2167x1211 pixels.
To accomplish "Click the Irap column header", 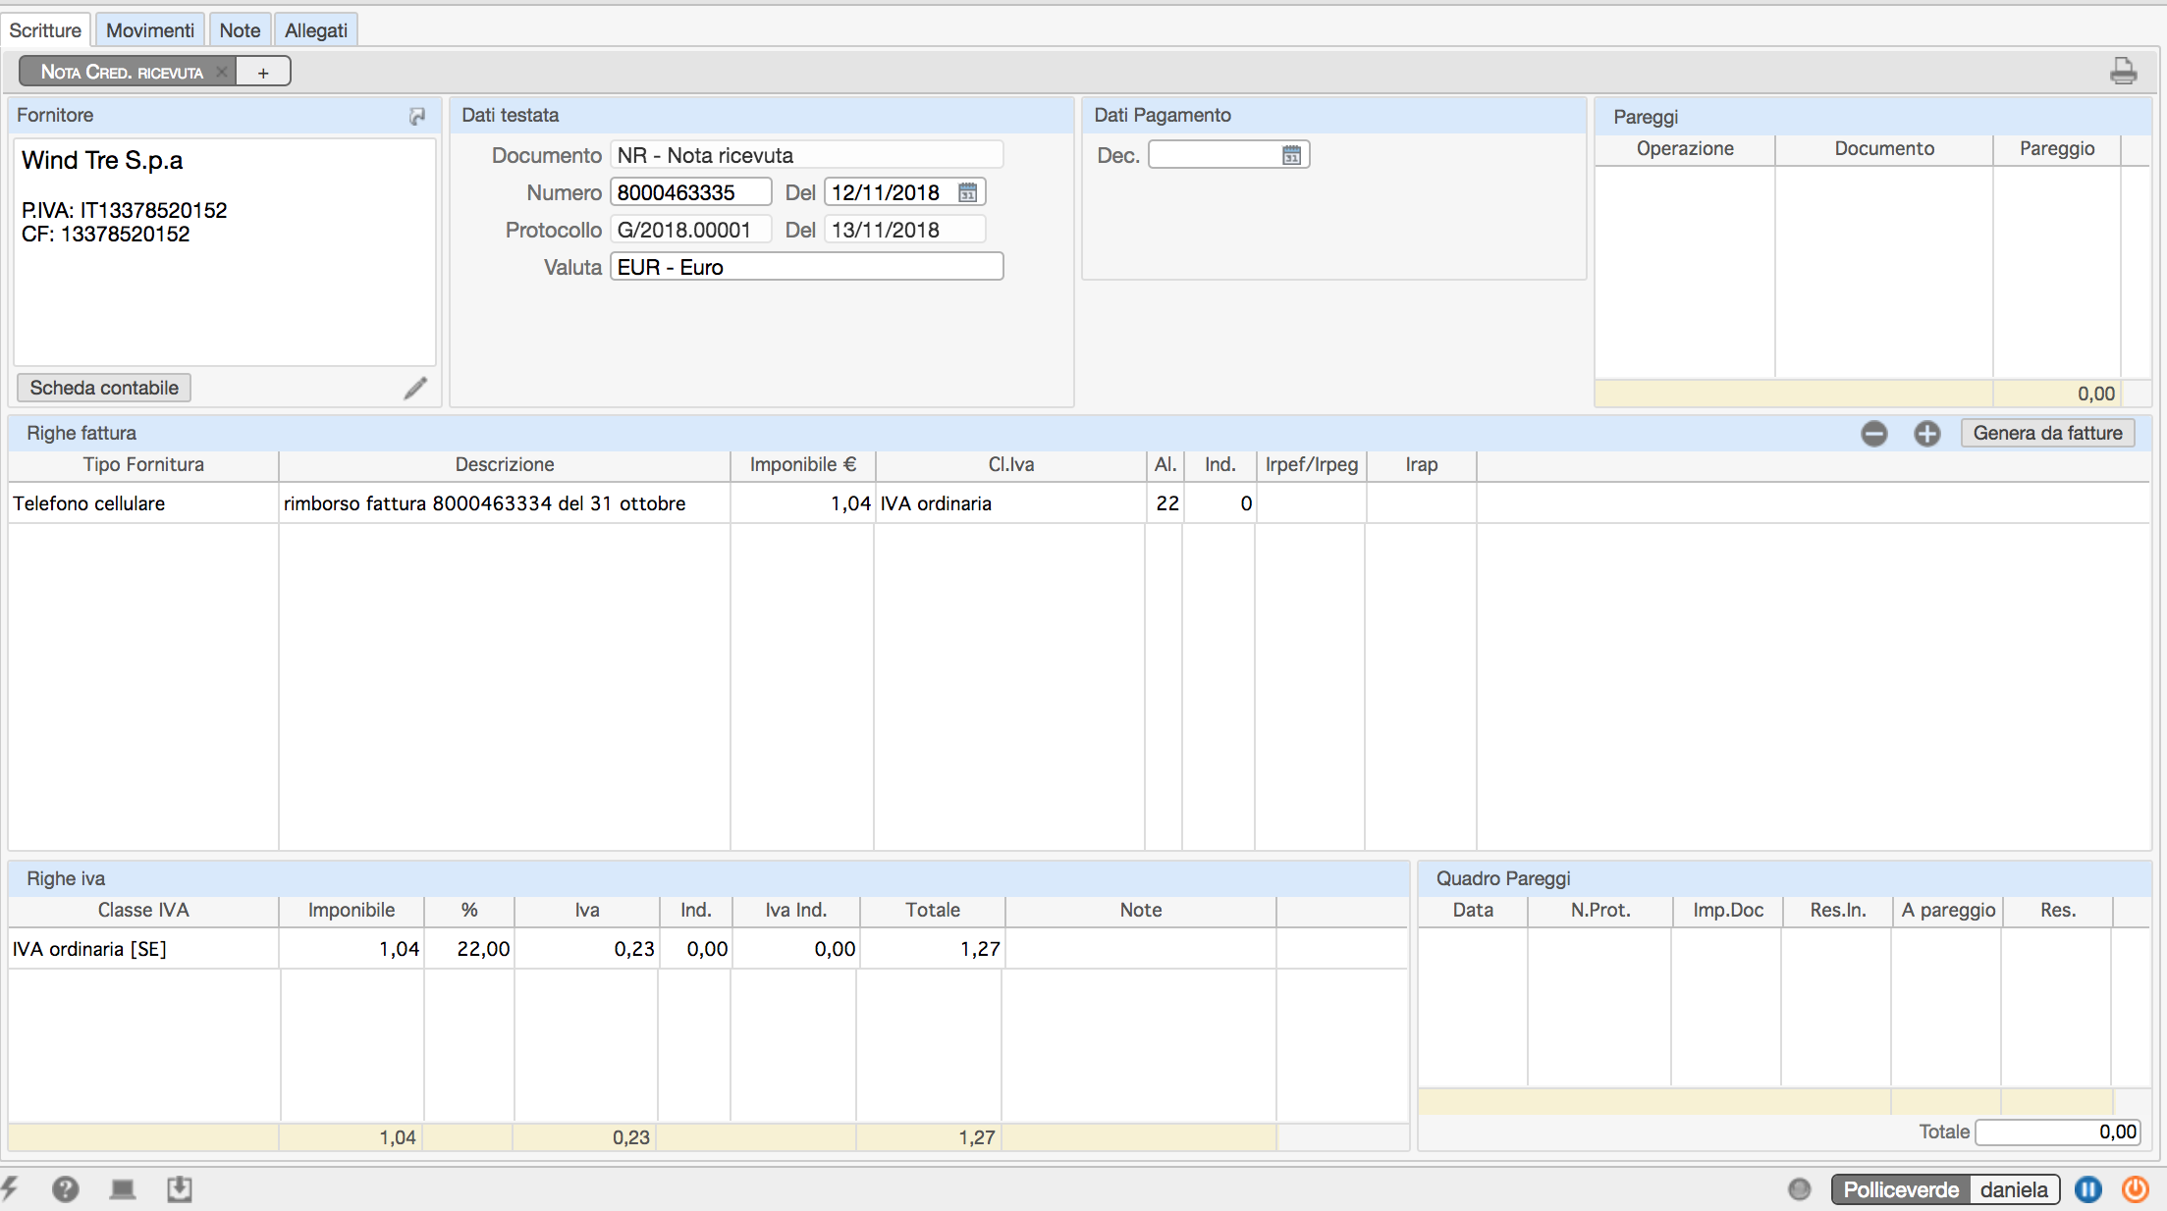I will (x=1421, y=464).
